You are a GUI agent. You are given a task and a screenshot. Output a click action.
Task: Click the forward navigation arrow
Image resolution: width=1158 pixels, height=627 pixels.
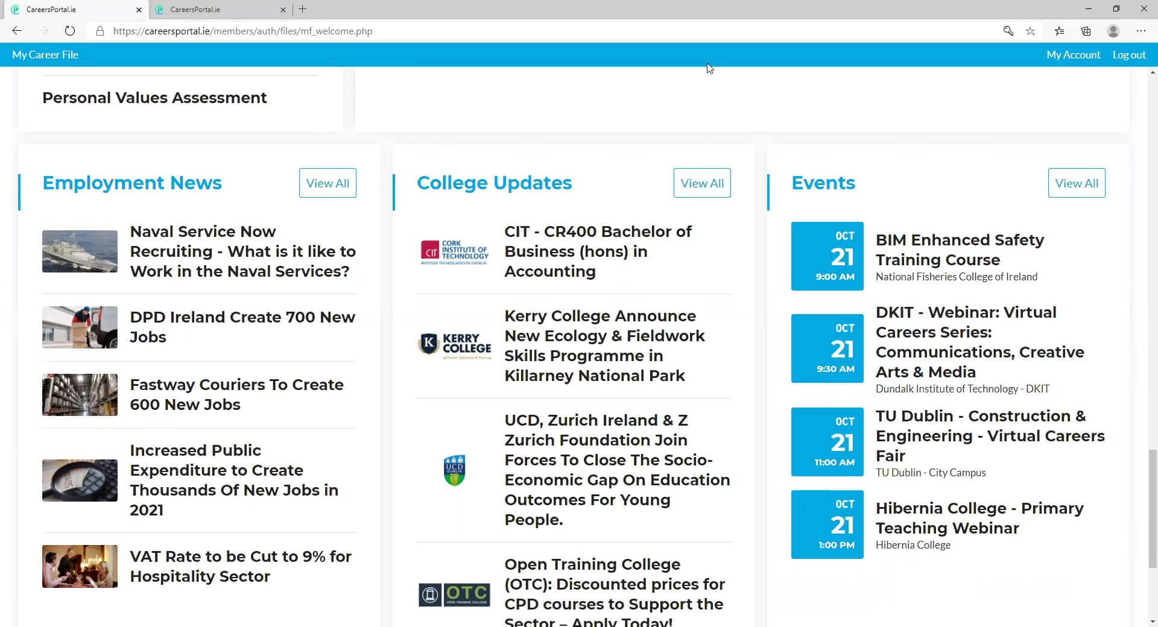tap(43, 31)
